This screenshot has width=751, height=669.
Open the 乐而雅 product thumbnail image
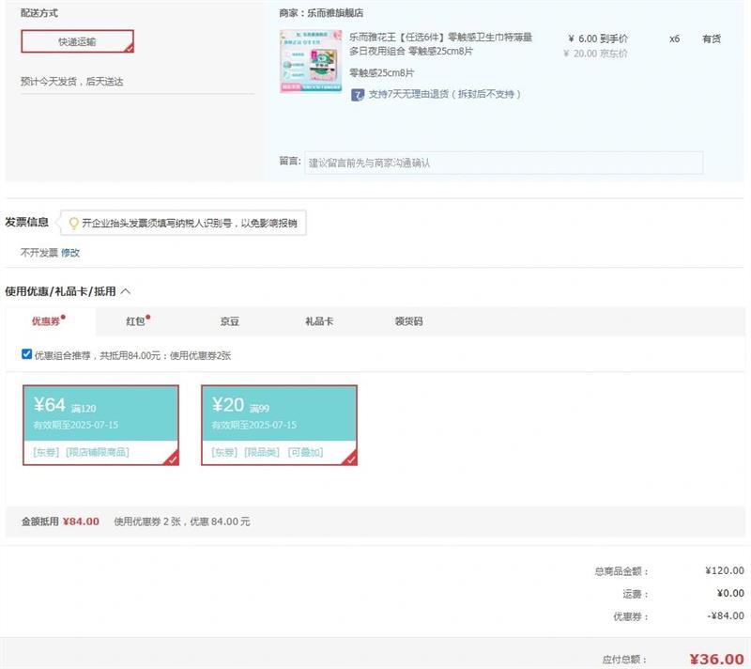[x=311, y=61]
